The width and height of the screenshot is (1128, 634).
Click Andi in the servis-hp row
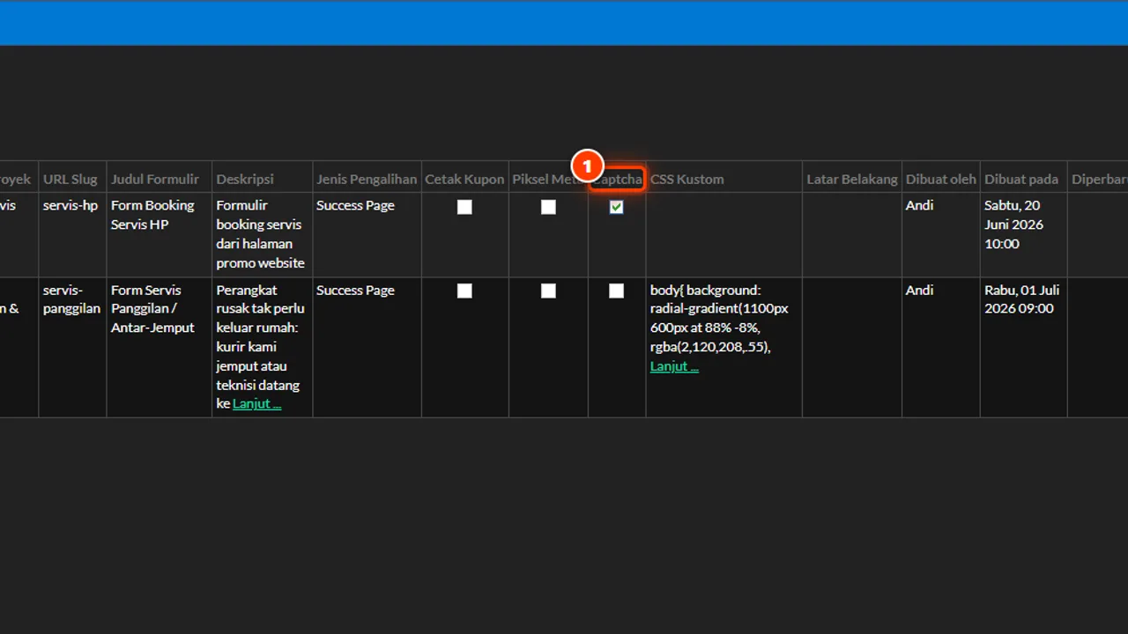click(919, 205)
